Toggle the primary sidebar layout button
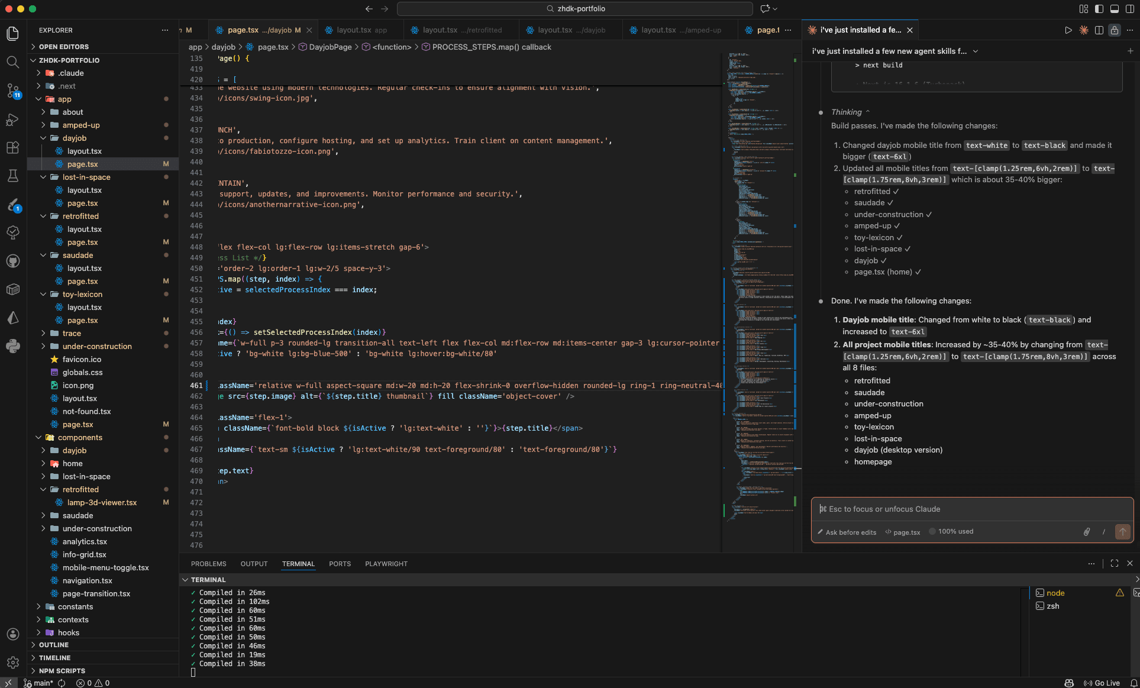 click(1099, 9)
